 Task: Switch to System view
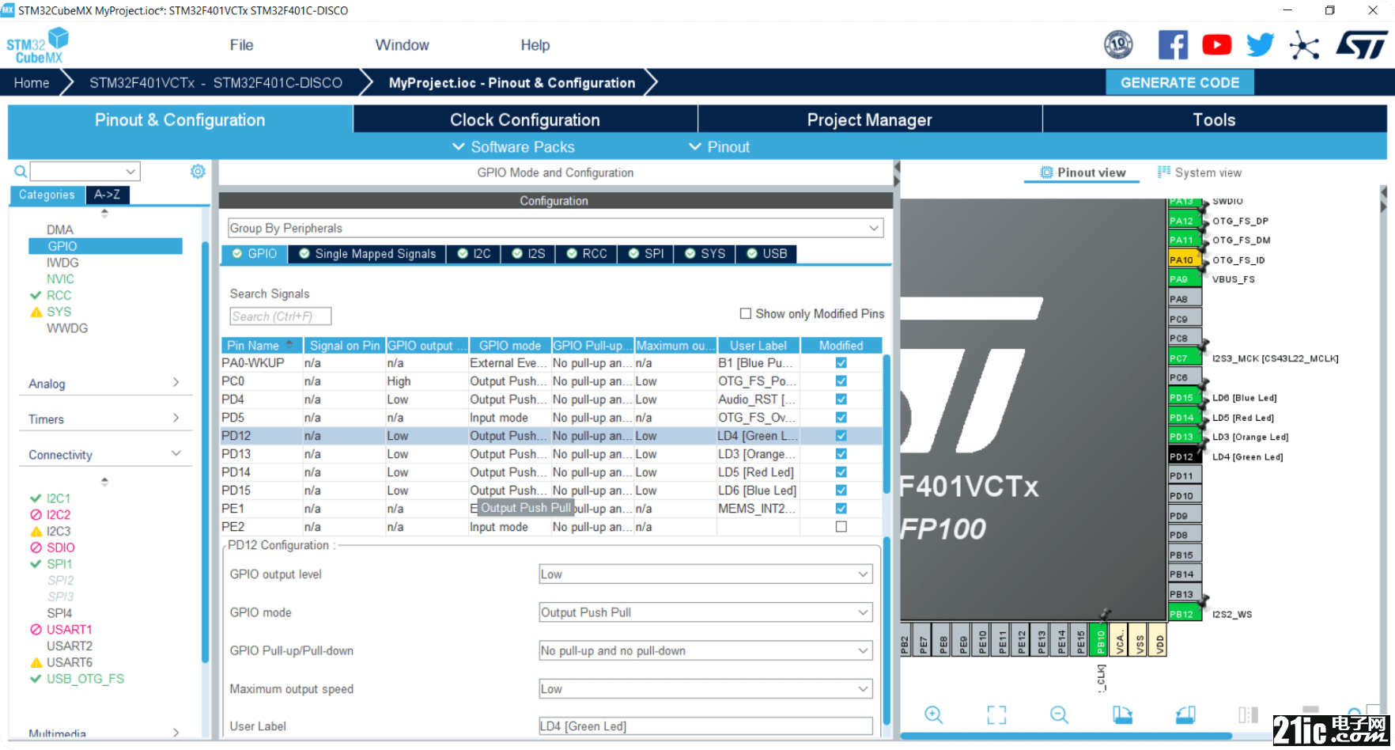point(1200,172)
